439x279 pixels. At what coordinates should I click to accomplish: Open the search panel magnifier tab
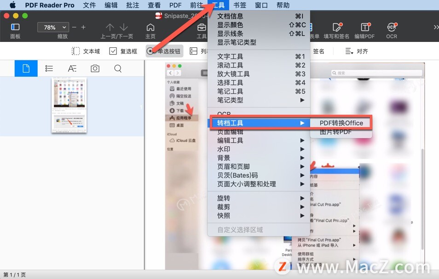tap(118, 68)
